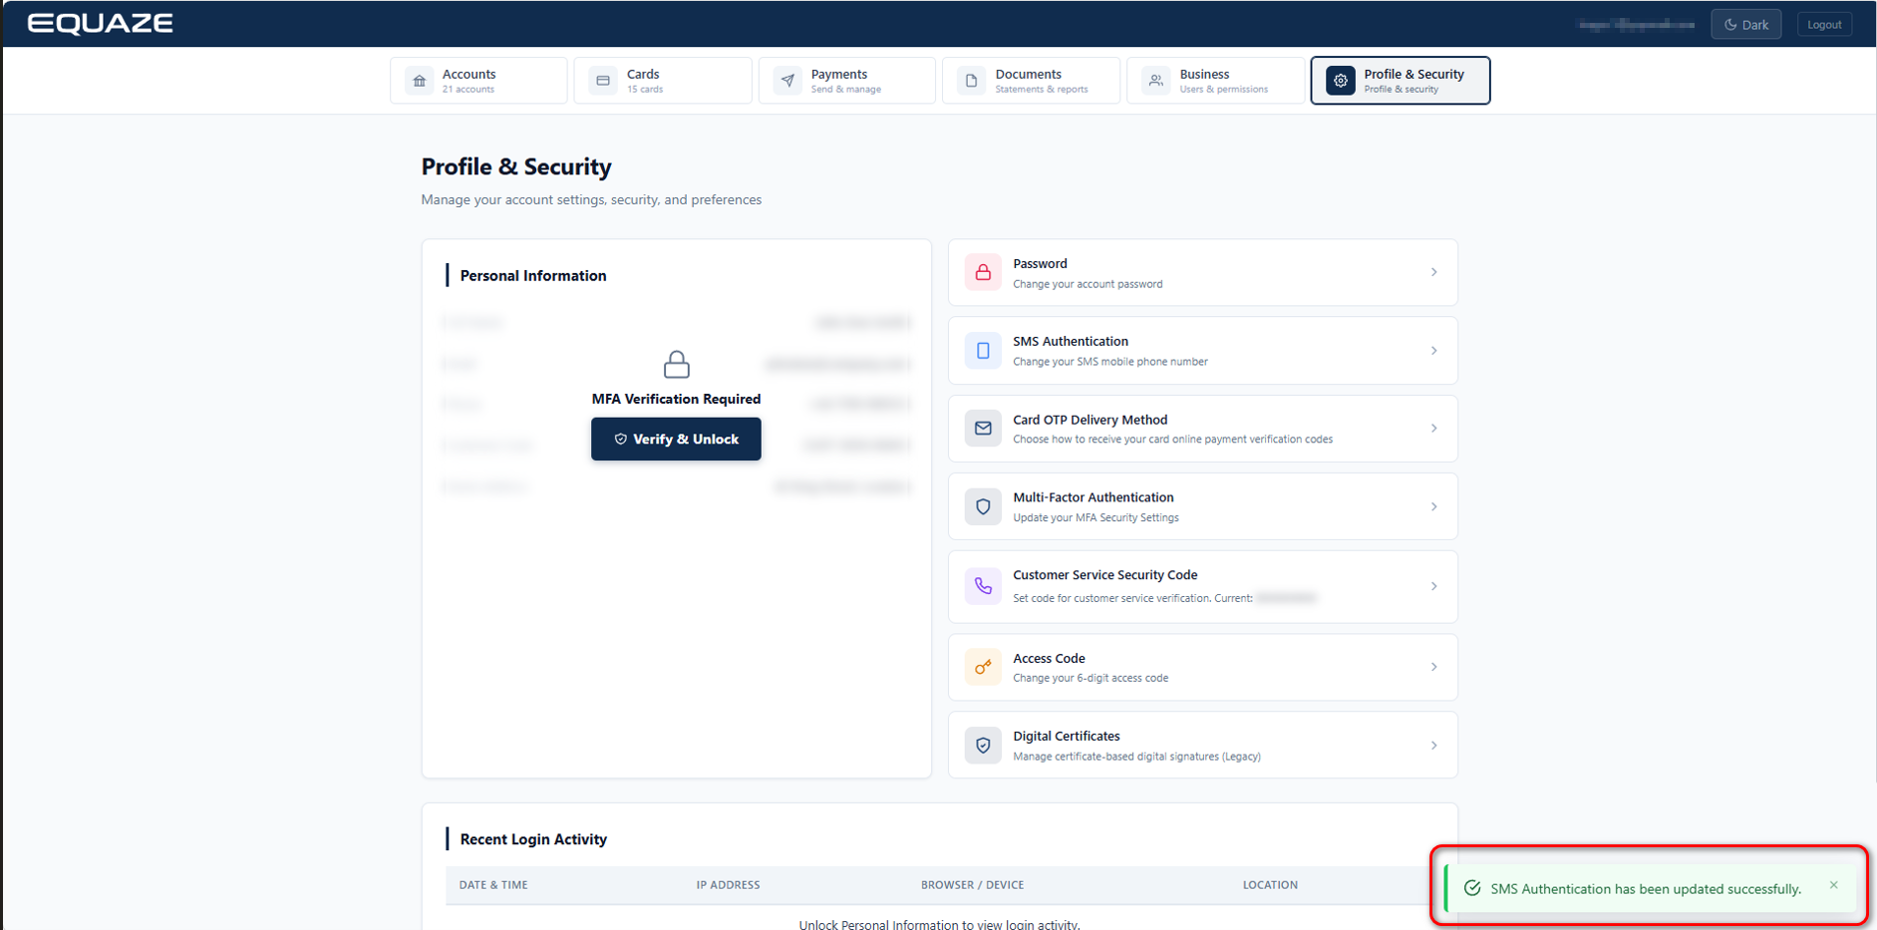The width and height of the screenshot is (1877, 930).
Task: Click the MFA Verification Required text
Action: coord(676,399)
